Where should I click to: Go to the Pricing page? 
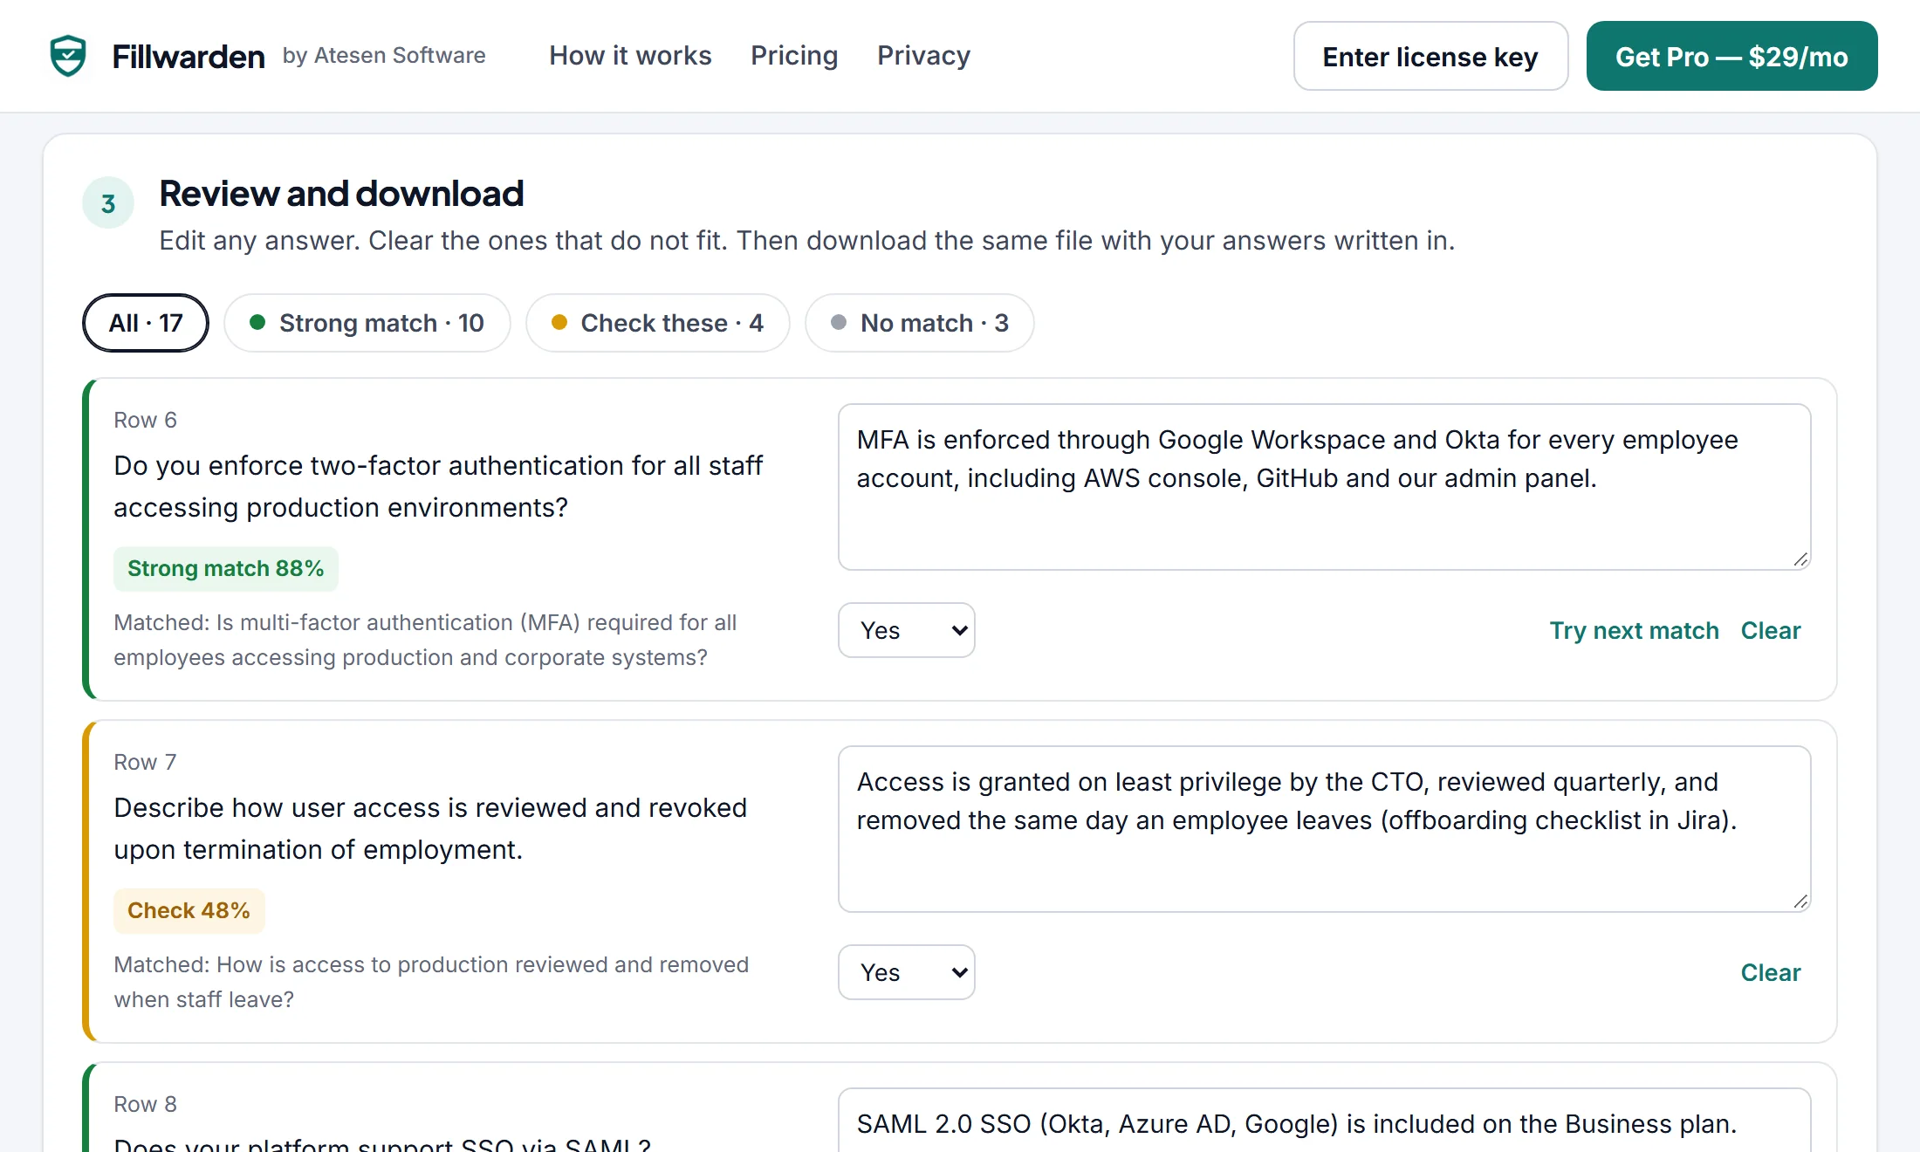pyautogui.click(x=794, y=56)
